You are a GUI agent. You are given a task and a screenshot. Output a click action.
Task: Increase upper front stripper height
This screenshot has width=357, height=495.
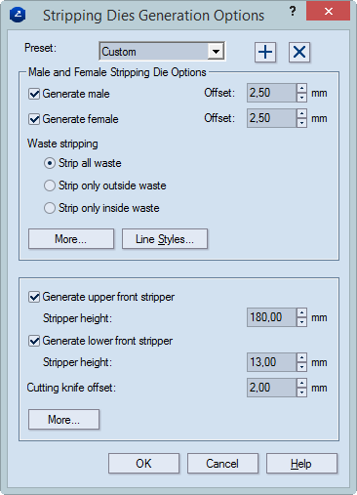302,312
